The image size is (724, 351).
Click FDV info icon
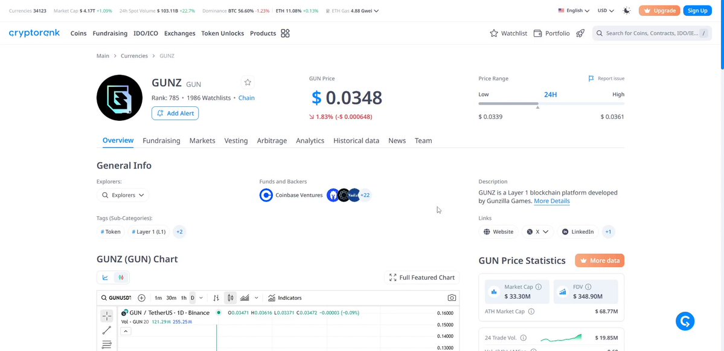588,287
